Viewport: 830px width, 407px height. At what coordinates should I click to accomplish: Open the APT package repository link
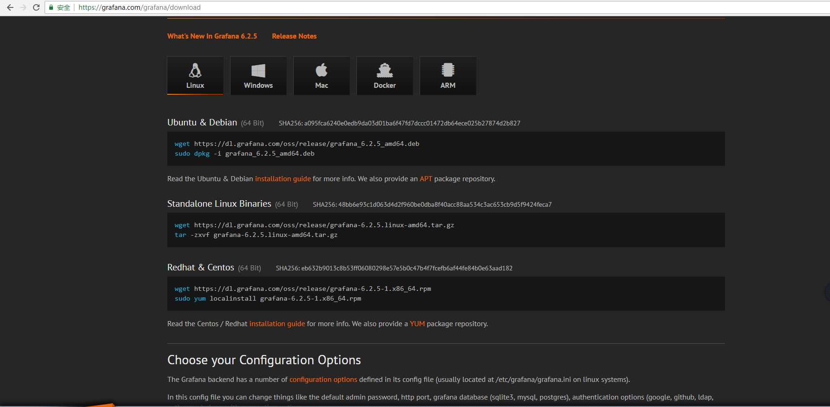coord(426,179)
